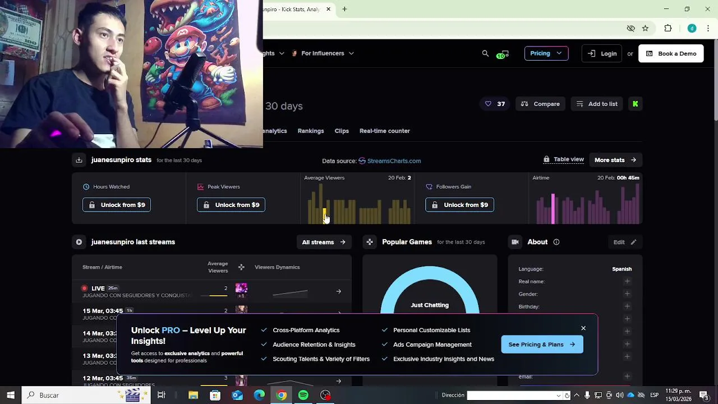Open the Chrome extensions puzzle icon
The width and height of the screenshot is (718, 404).
click(x=668, y=28)
